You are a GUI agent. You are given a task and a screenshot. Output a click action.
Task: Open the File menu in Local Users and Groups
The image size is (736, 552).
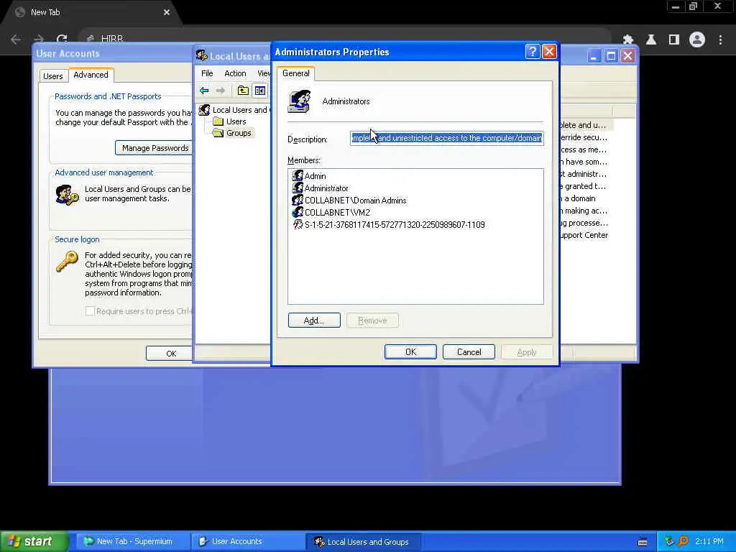click(x=207, y=73)
